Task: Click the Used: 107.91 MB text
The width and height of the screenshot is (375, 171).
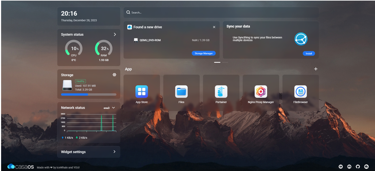Action: tap(85, 86)
